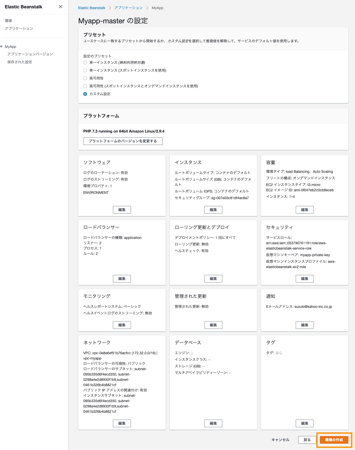Go to アプリケーション breadcrumb link

(x=128, y=8)
